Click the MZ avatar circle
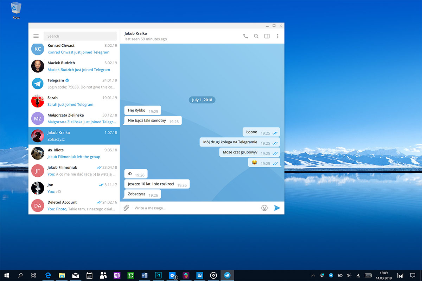 click(38, 118)
